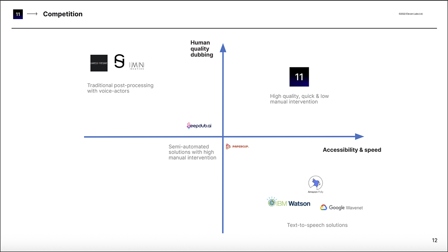Screen dimensions: 448x252
Task: Click the ElevenLabs 11 square logo
Action: (x=299, y=77)
